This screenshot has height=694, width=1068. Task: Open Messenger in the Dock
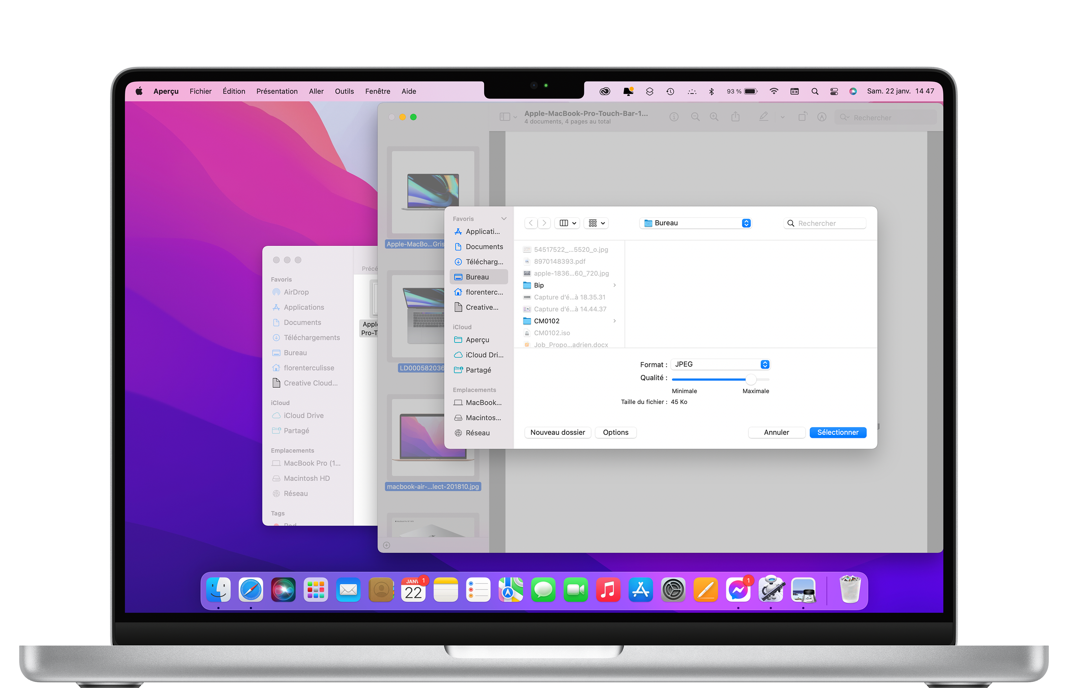click(x=738, y=590)
